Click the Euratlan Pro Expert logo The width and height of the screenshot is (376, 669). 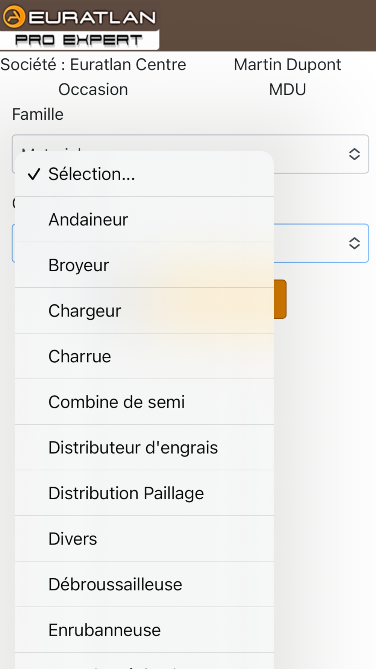coord(79,26)
